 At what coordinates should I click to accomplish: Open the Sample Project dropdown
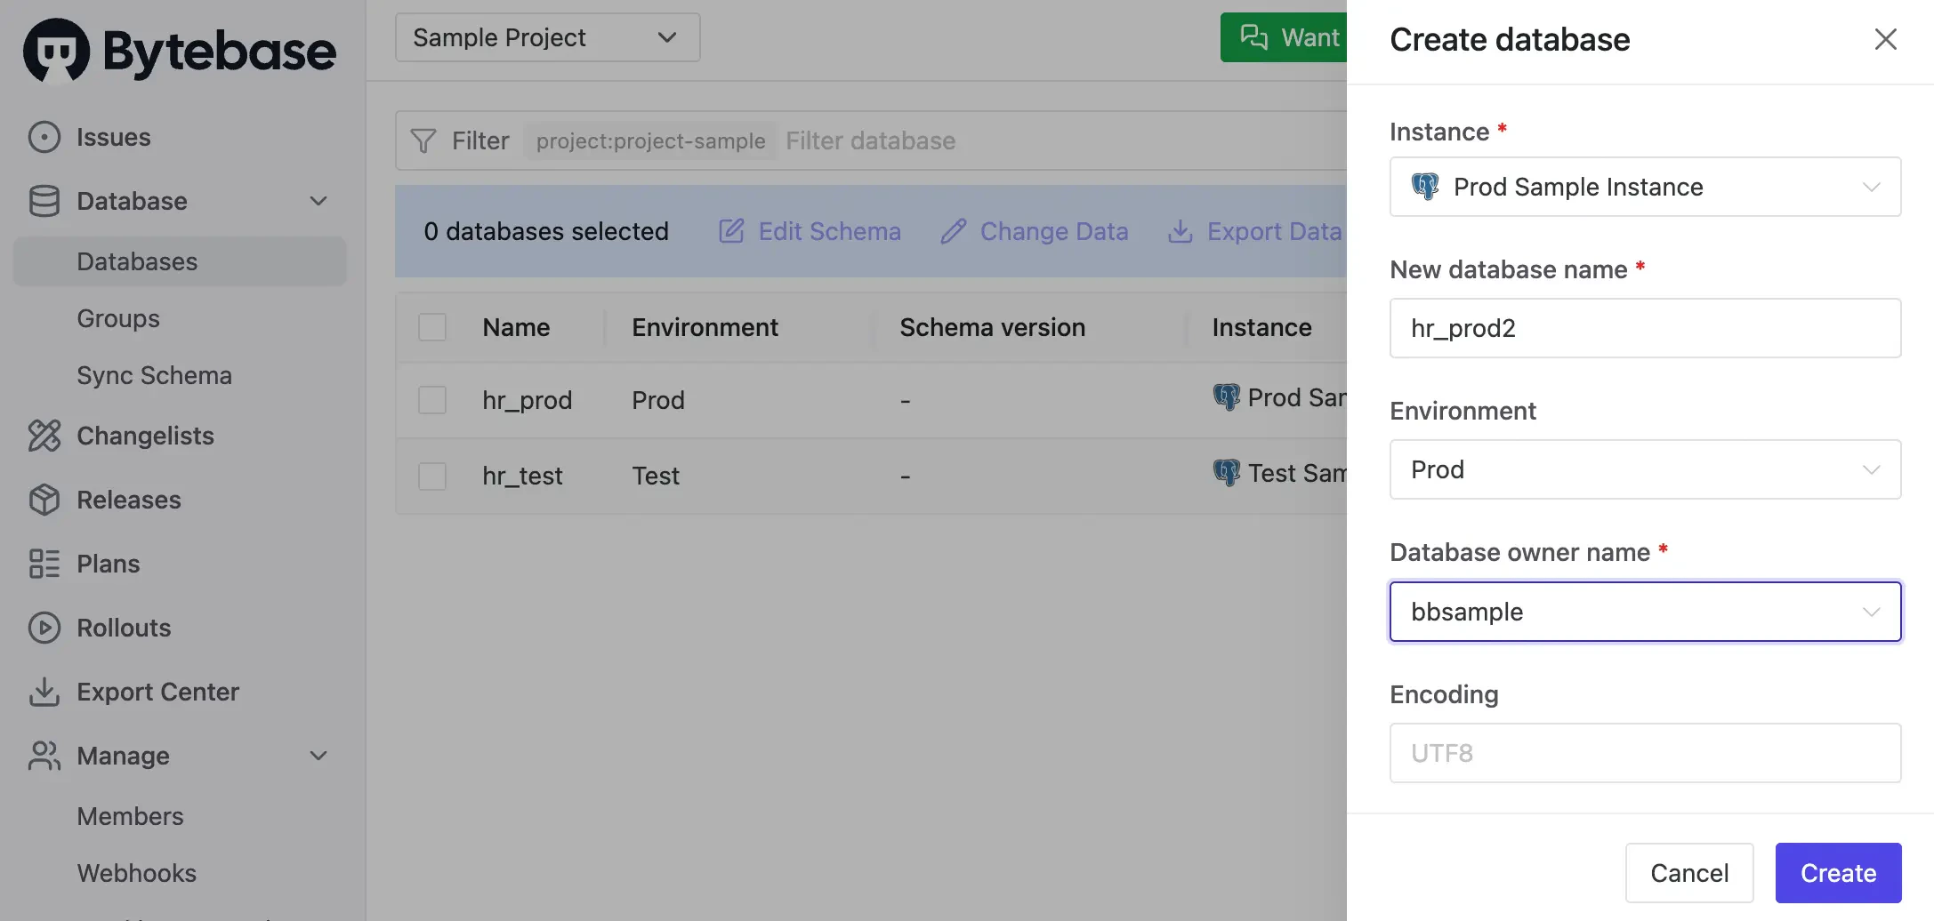point(547,37)
